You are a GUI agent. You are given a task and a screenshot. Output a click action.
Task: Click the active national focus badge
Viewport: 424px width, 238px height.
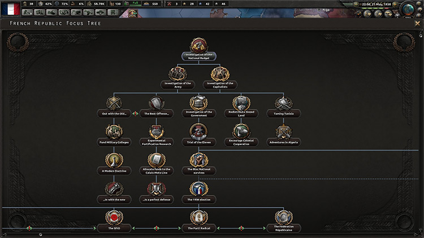(x=133, y=13)
